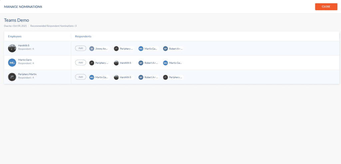The height and width of the screenshot is (164, 341).
Task: Click Respondent : 4 under Martix Garix
Action: click(26, 63)
